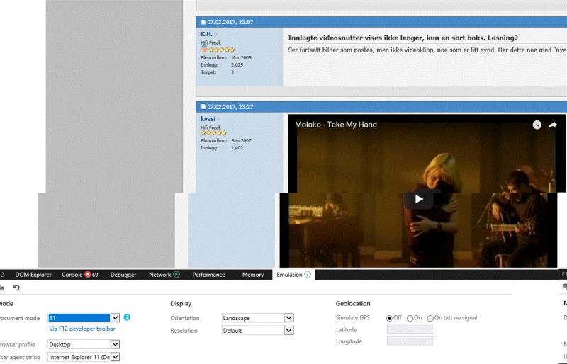Open the Debugger tab
This screenshot has height=364, width=567.
tap(123, 275)
